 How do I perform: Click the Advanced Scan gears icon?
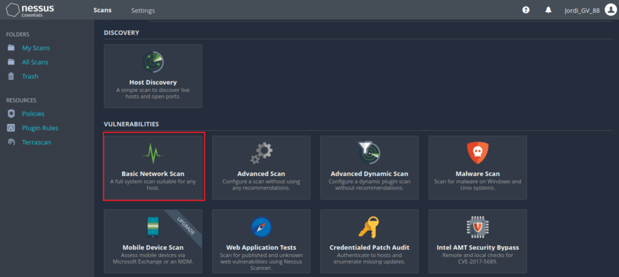[x=261, y=153]
